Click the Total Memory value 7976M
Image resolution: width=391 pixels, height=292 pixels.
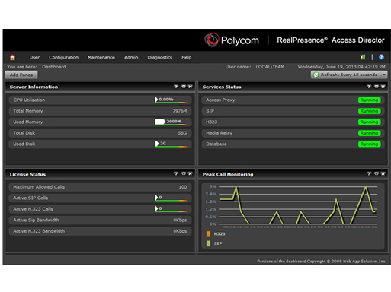point(180,111)
